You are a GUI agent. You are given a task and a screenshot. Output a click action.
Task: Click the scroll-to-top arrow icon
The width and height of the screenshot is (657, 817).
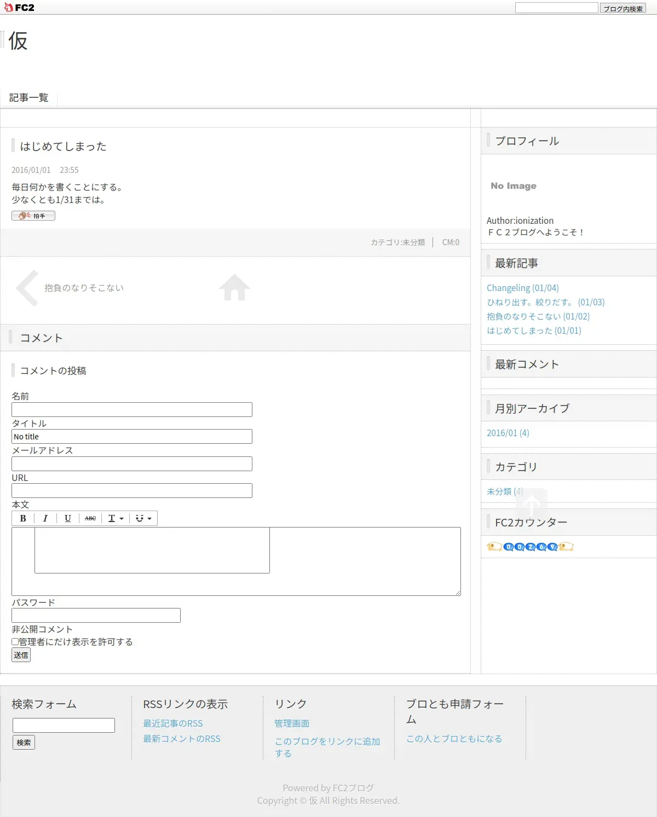pos(531,503)
